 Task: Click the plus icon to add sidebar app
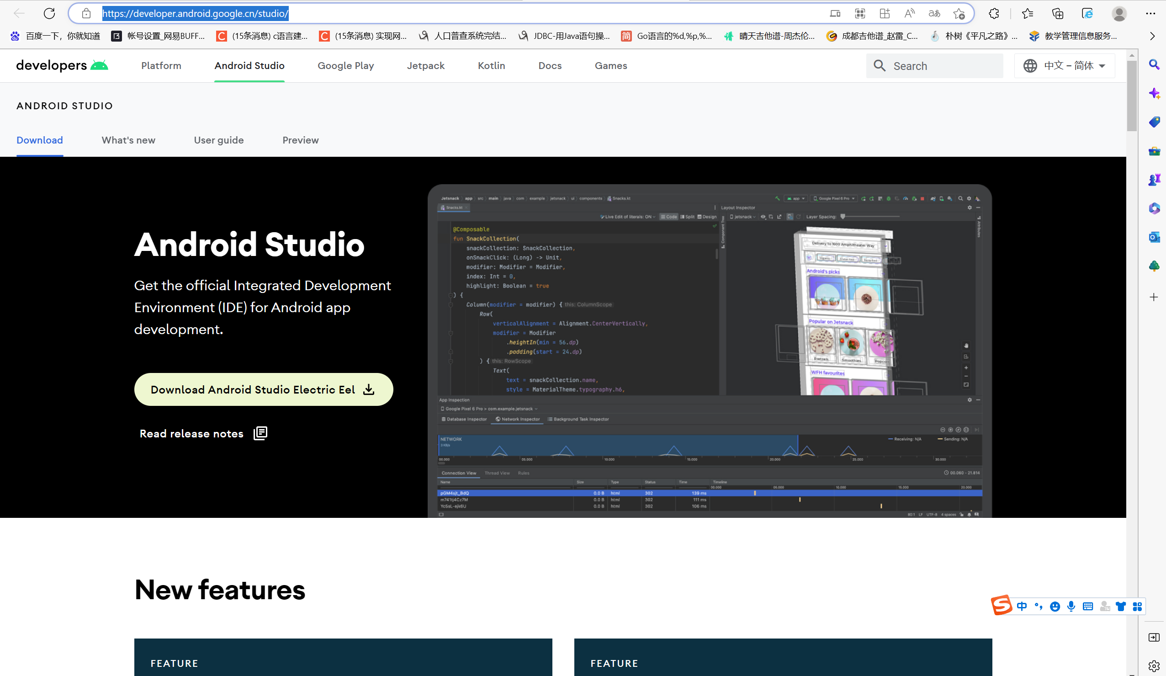[x=1154, y=297]
